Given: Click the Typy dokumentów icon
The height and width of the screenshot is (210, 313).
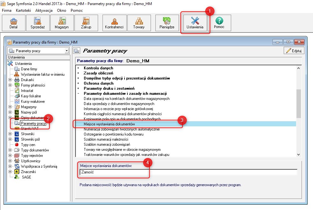Looking at the screenshot, I should click(17, 150).
